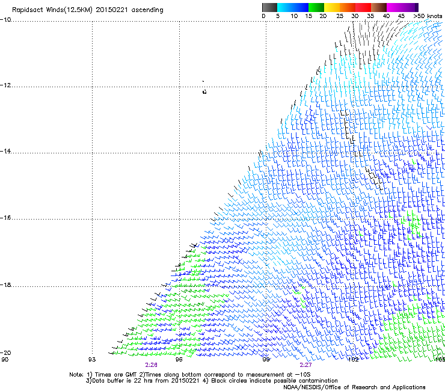Click the '90' longitude axis label
Viewport: 445px width, 391px height.
[5, 359]
